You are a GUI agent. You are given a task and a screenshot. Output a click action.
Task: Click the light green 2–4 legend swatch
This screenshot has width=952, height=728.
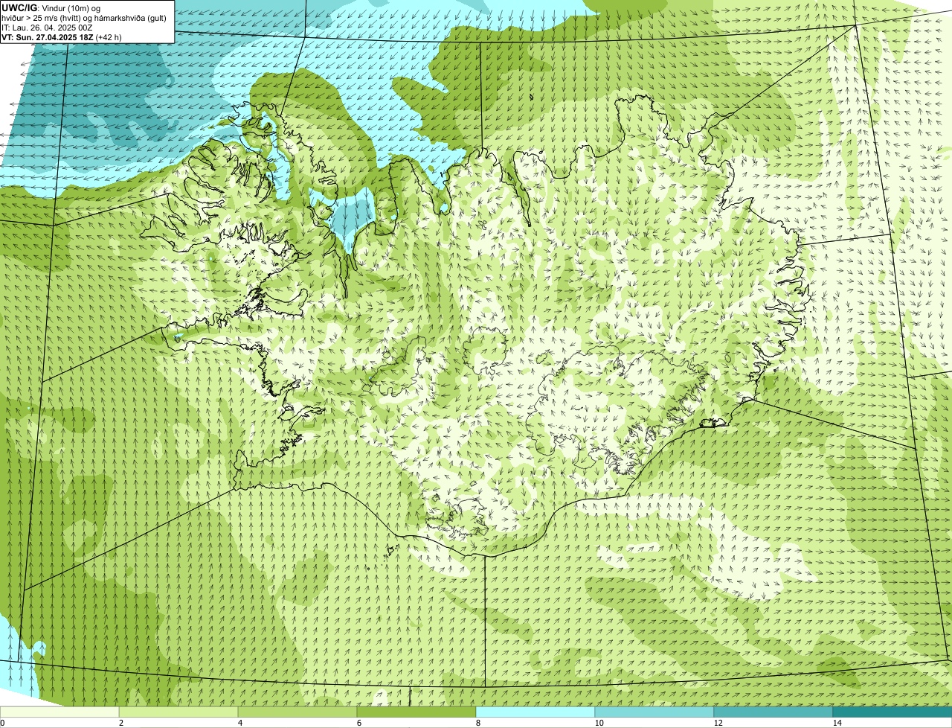tap(178, 712)
